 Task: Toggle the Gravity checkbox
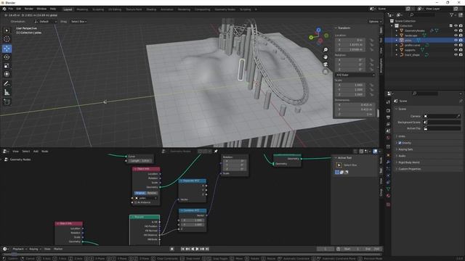(400, 143)
